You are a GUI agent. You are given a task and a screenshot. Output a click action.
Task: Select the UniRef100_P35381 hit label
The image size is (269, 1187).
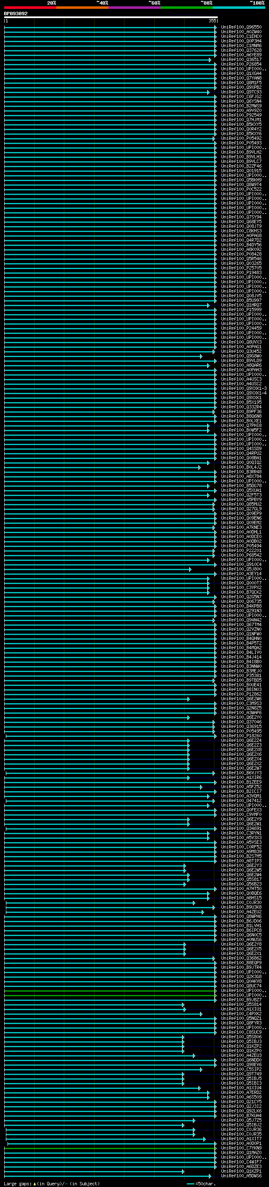click(x=241, y=676)
